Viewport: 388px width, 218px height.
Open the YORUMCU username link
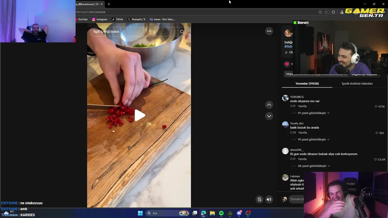(x=297, y=97)
